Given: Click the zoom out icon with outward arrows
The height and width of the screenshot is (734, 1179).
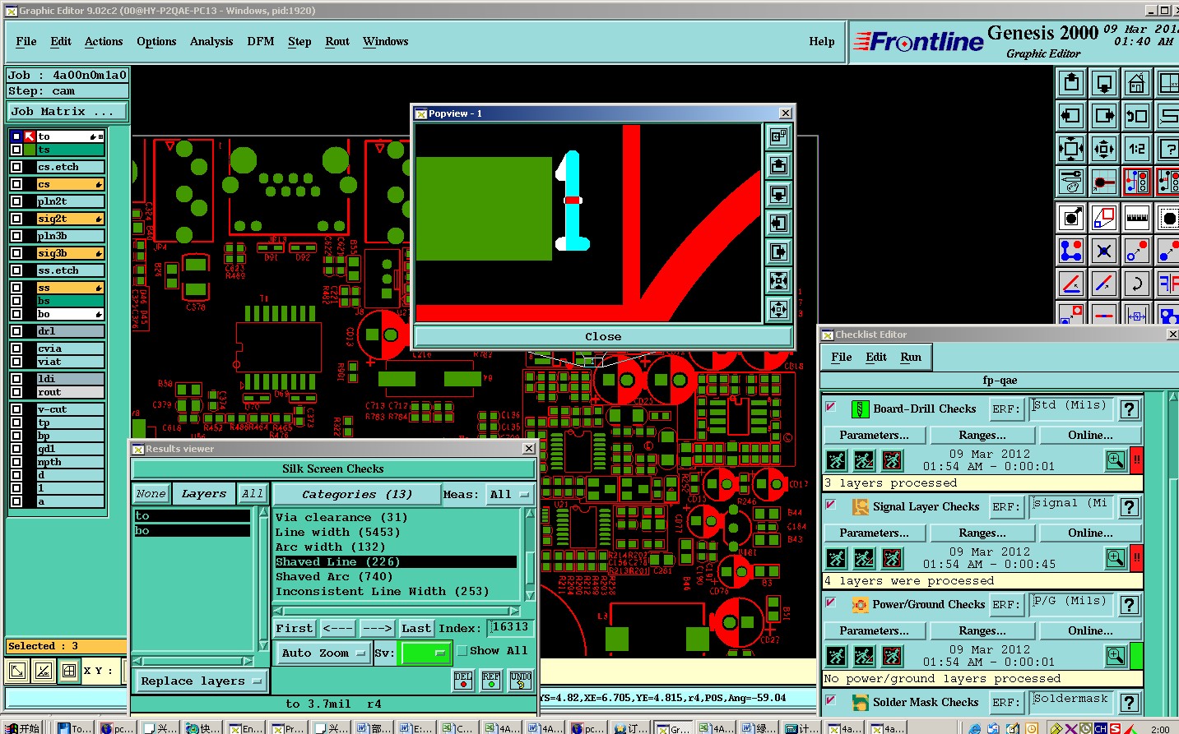Looking at the screenshot, I should click(x=1104, y=149).
